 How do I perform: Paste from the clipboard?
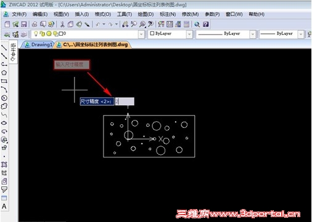tap(79, 24)
